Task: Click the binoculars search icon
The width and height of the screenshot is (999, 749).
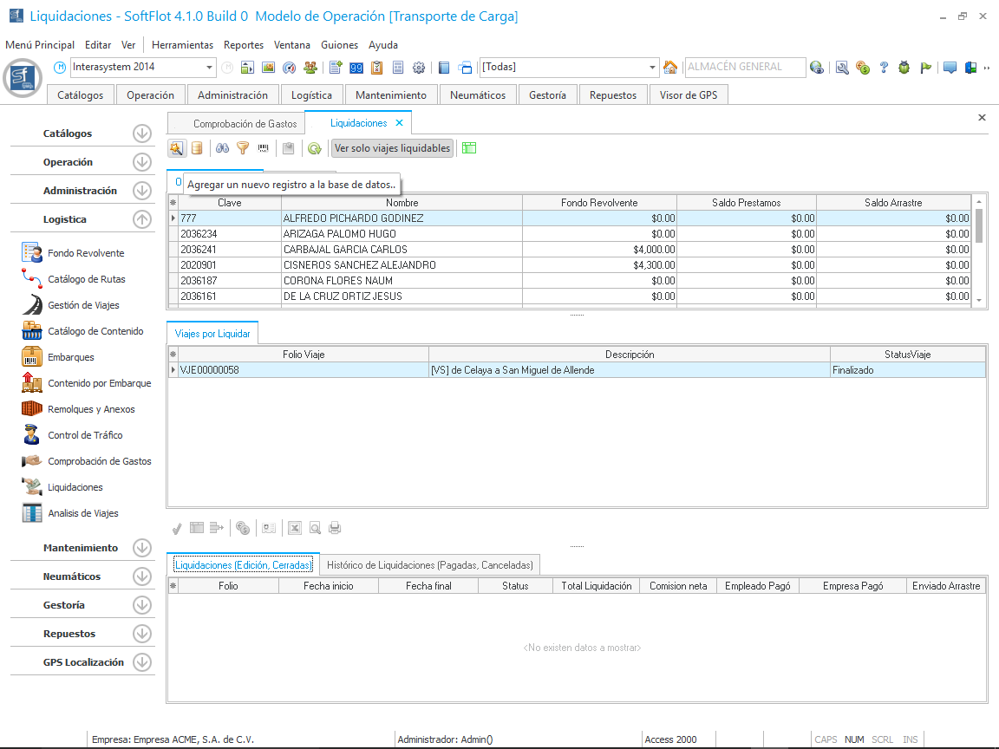Action: tap(222, 148)
